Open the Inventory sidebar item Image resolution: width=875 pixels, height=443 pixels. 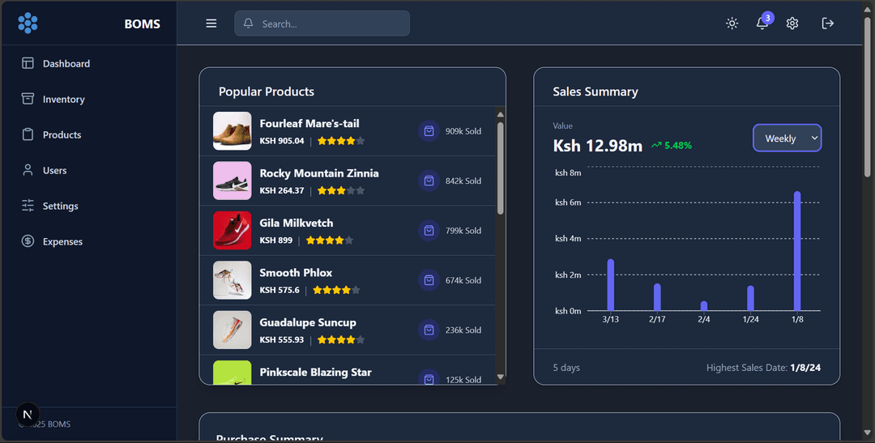pos(63,100)
